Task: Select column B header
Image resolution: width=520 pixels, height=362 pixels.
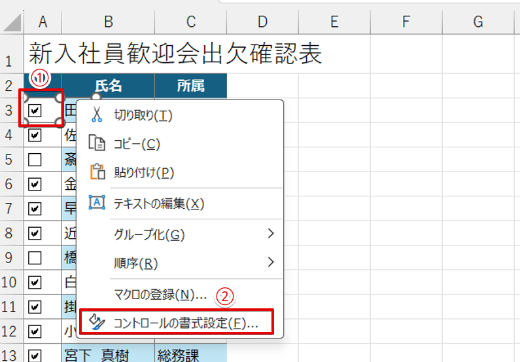Action: [x=108, y=22]
